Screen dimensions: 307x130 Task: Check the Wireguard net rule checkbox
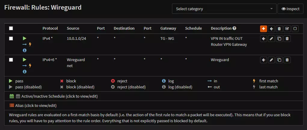[x=11, y=60]
